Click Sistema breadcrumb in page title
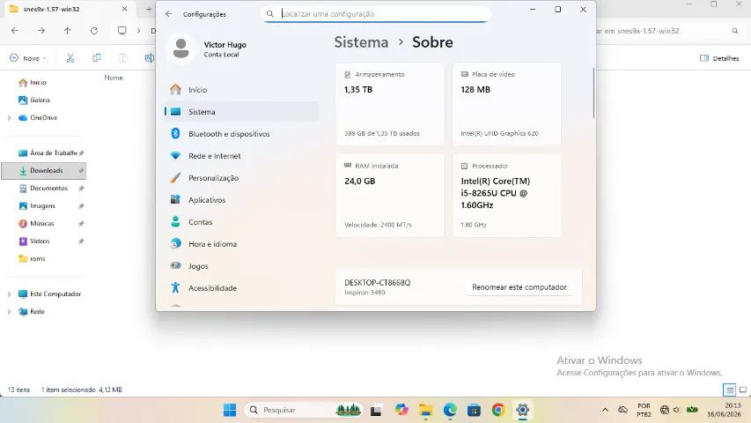The image size is (751, 423). [361, 42]
